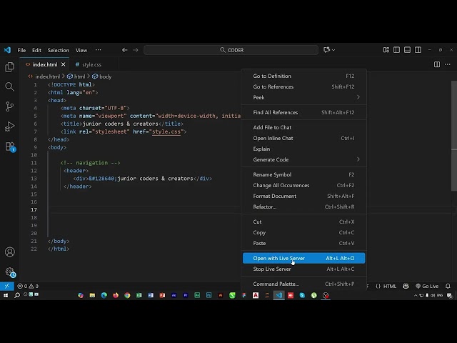Click the CODER command center search box
Viewport: 457px width, 343px height.
coord(231,50)
